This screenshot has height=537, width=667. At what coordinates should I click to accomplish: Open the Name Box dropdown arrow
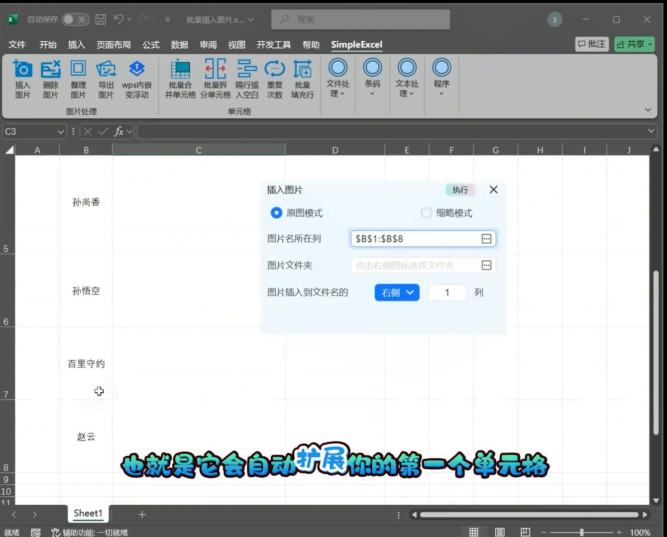[x=60, y=132]
